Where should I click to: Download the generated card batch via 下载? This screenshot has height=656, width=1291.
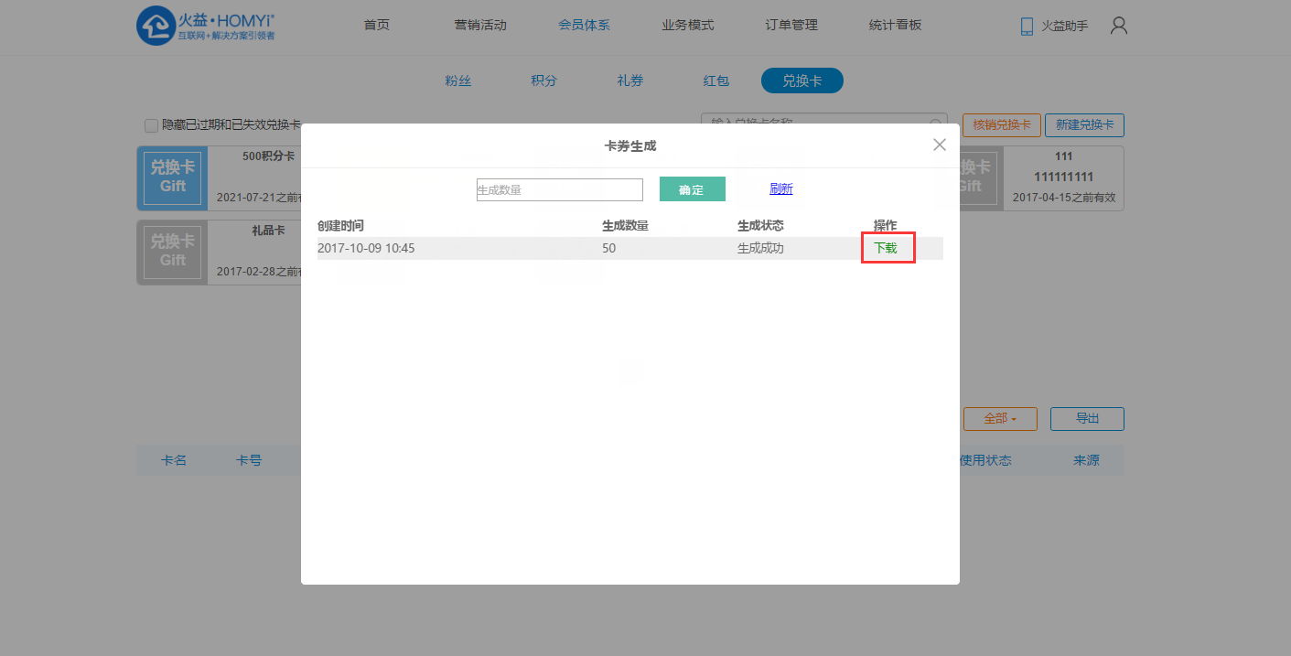(x=886, y=248)
